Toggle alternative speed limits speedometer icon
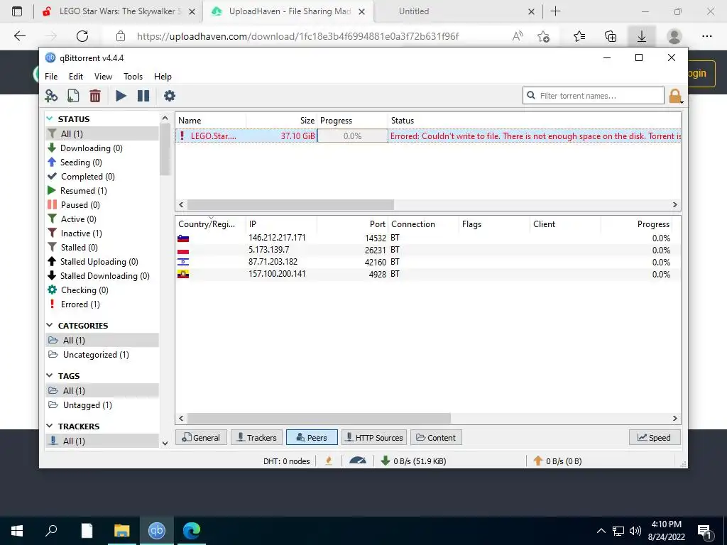Viewport: 727px width, 545px height. [358, 461]
